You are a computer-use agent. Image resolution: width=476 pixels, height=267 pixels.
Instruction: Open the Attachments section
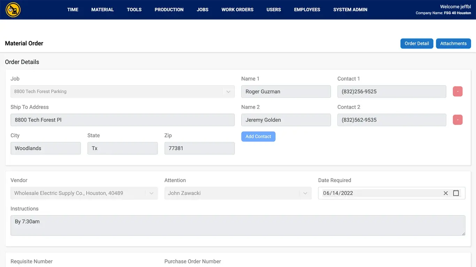point(453,43)
